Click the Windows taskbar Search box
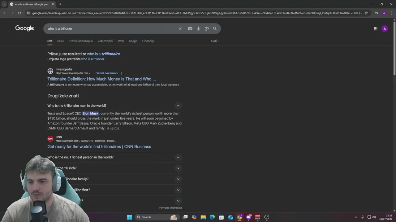The width and height of the screenshot is (396, 222). 157,217
